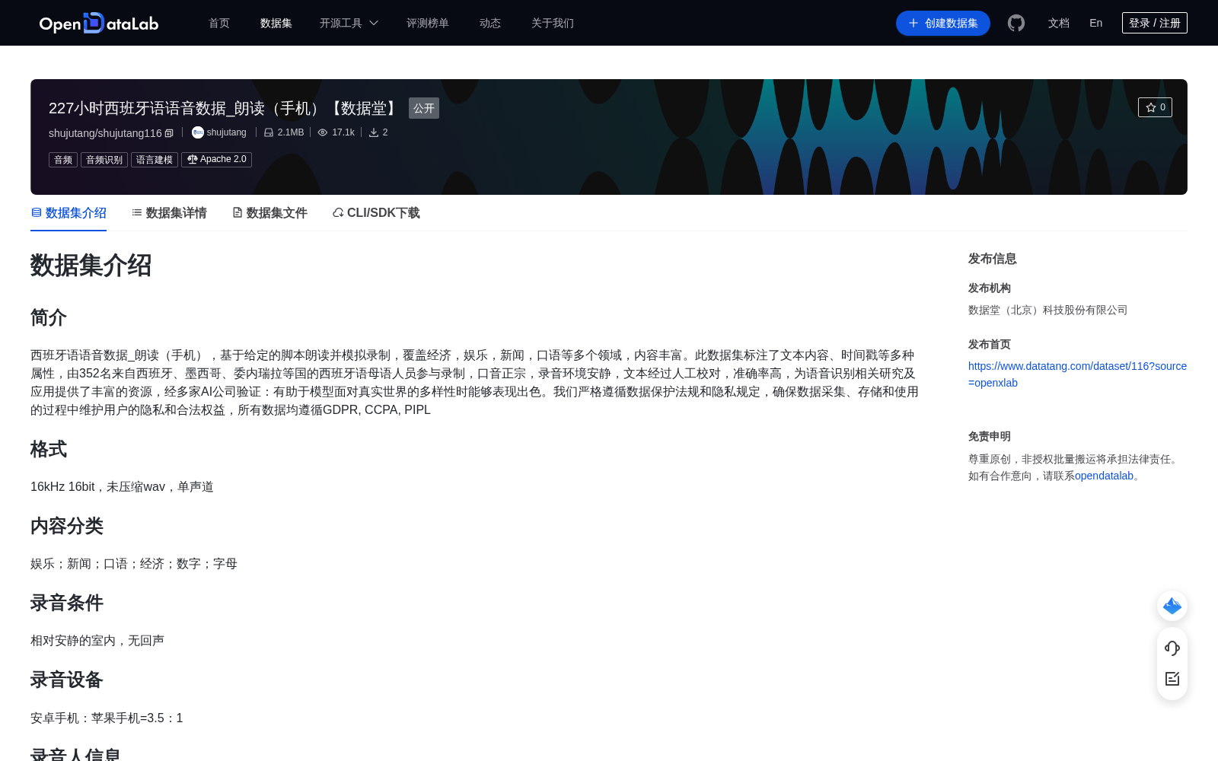
Task: Open the 评测榜单 navigation item
Action: [428, 24]
